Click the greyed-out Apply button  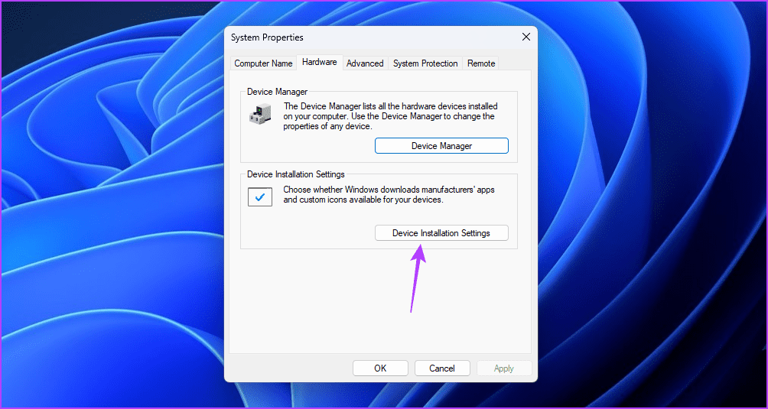(x=504, y=368)
